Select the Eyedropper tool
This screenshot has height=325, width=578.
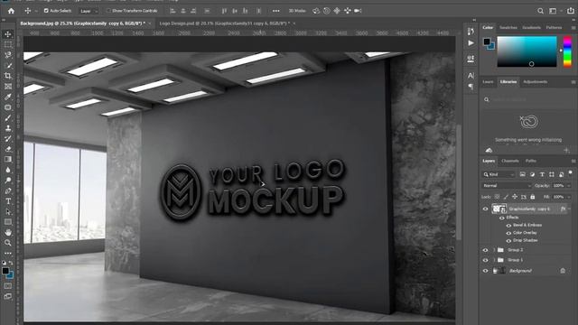point(8,97)
